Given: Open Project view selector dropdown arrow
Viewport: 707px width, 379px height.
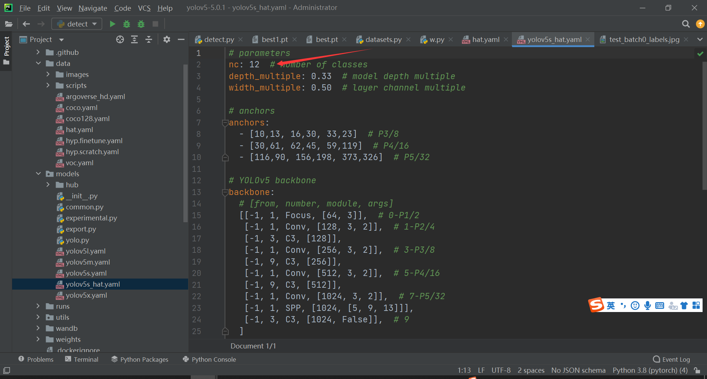Looking at the screenshot, I should (x=61, y=40).
